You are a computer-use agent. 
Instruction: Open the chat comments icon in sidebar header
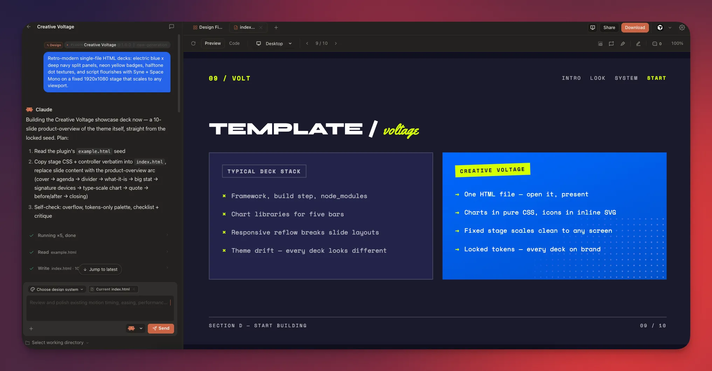[x=172, y=27]
